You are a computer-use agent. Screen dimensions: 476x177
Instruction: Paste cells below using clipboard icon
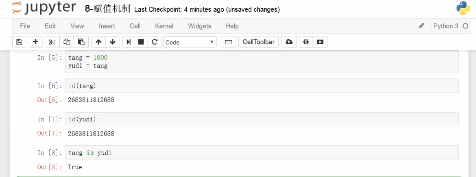[81, 42]
